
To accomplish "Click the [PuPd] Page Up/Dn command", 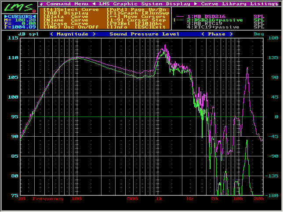I will 136,9.
